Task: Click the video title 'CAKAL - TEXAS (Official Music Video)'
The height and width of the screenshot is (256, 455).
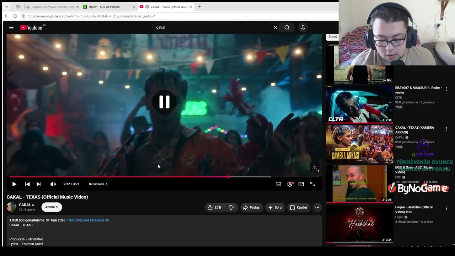Action: (47, 197)
